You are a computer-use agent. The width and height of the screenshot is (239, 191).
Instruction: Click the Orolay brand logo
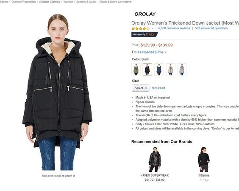145,14
